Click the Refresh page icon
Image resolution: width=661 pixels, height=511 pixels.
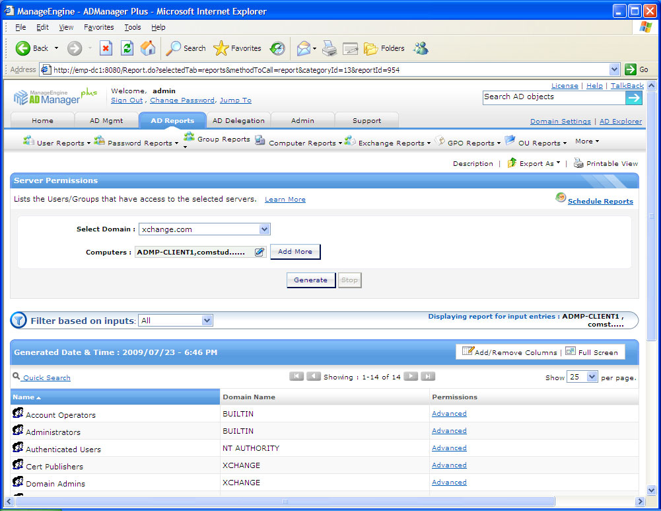[x=127, y=48]
